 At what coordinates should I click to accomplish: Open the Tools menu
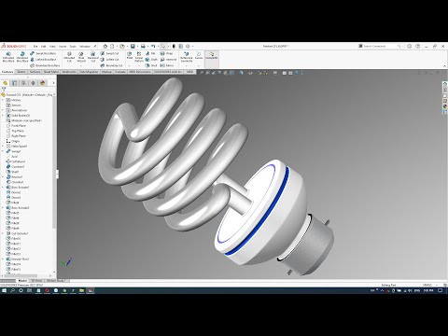tap(73, 46)
